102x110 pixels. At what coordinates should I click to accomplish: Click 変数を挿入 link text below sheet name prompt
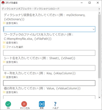pos(12,62)
